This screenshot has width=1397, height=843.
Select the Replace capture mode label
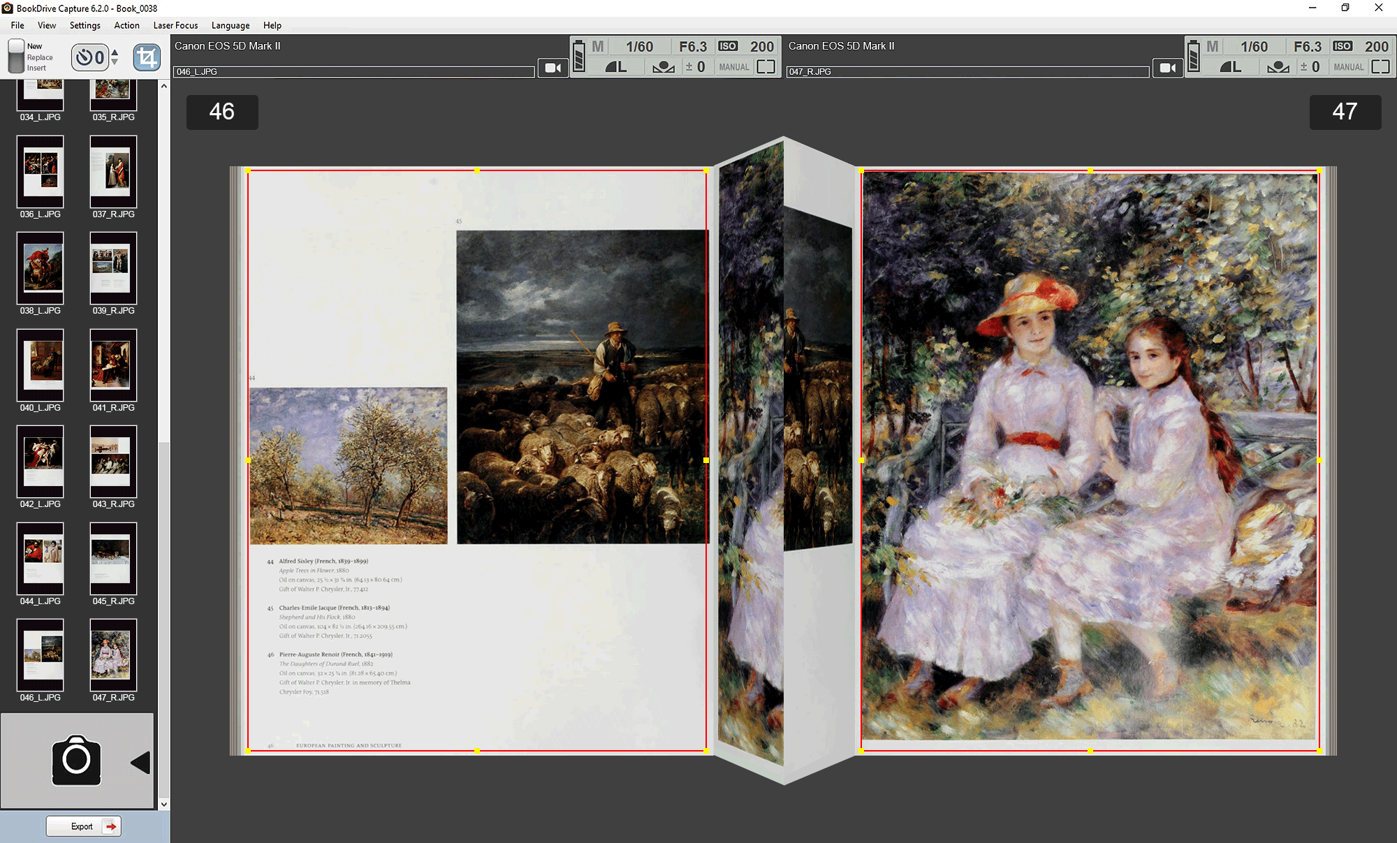(40, 57)
